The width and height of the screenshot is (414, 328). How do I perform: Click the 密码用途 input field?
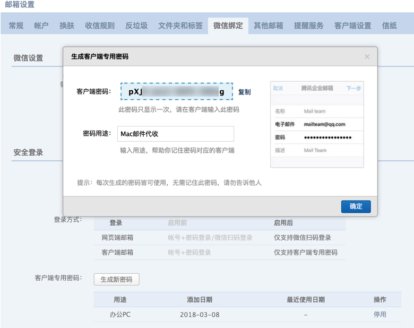tap(176, 134)
